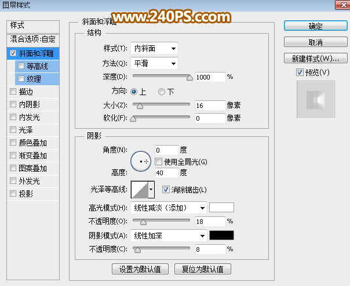Click 复位为默认值 button
Viewport: 350px width, 286px height.
tap(203, 269)
